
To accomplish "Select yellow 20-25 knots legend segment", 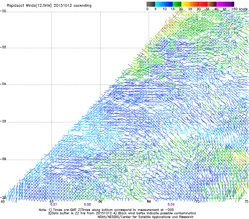I will [186, 4].
